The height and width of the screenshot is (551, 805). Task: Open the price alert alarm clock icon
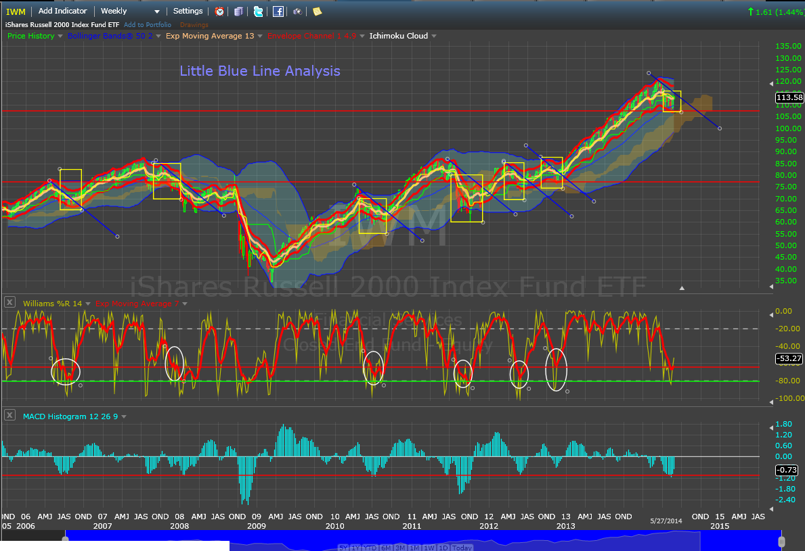219,11
